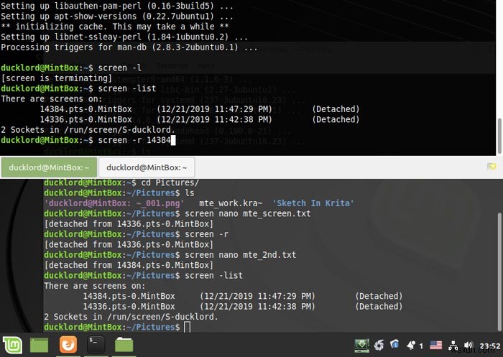
Task: Click 'ducklord@MintBox: ~_001.png' file name
Action: click(x=114, y=203)
